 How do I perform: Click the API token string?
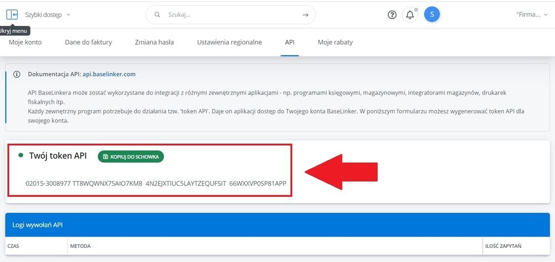click(156, 183)
